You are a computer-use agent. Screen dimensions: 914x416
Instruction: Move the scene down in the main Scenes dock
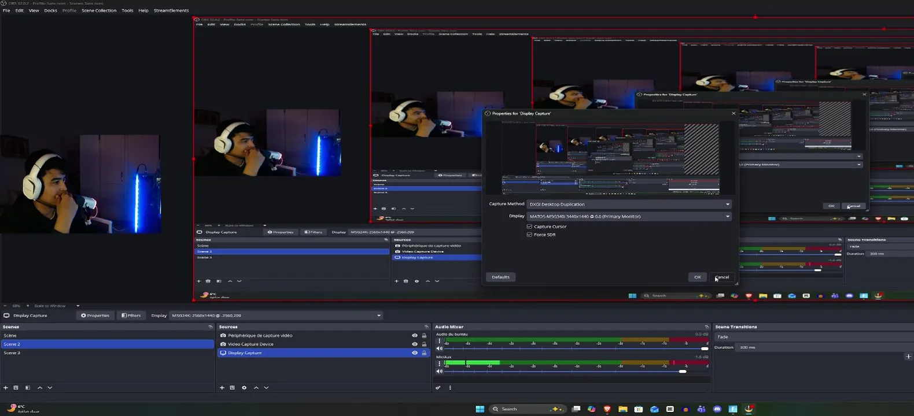50,388
